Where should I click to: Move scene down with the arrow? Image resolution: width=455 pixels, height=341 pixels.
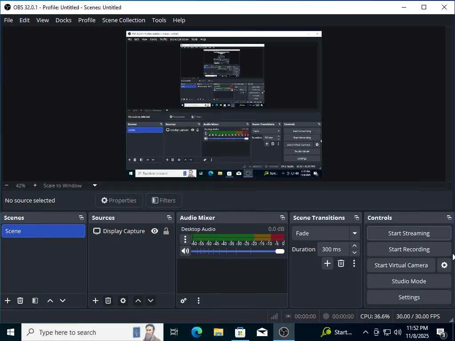point(63,301)
